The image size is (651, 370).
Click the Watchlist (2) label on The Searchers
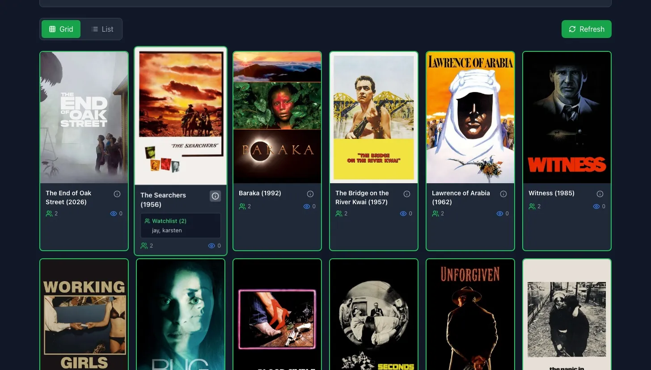click(x=169, y=221)
